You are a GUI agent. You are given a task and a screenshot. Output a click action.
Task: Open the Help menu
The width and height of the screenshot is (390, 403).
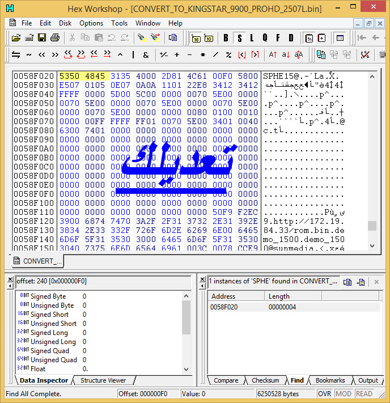175,23
